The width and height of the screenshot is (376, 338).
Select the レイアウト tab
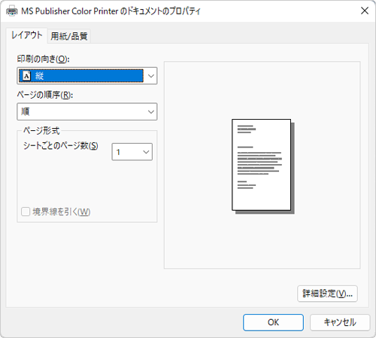click(x=26, y=35)
